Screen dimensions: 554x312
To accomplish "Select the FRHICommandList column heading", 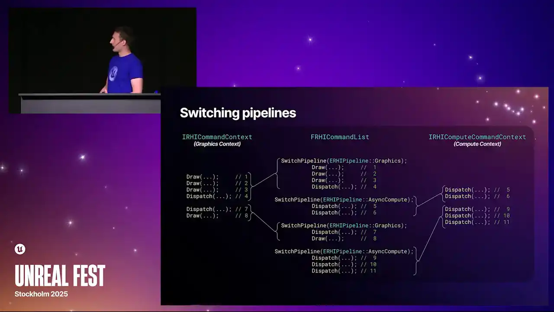I will click(340, 137).
